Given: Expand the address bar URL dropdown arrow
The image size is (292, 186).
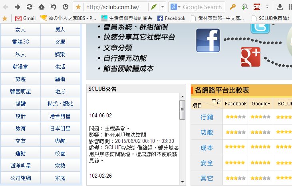Looking at the screenshot, I should tap(162, 7).
